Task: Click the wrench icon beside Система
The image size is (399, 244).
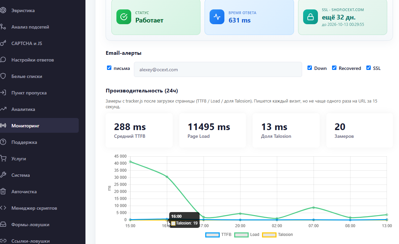Action: [3, 175]
